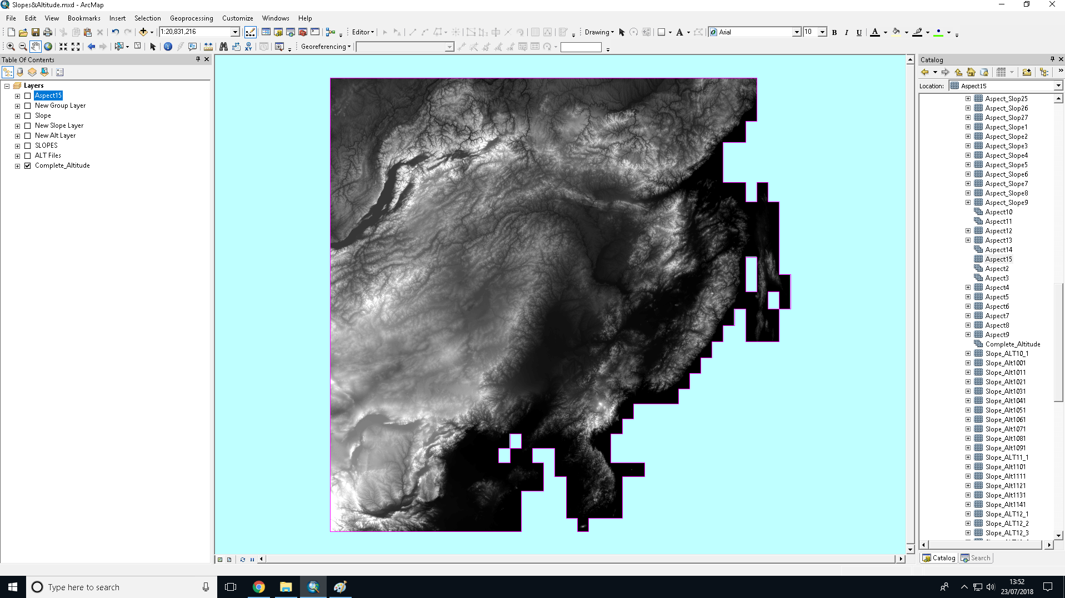
Task: Switch to the Search tab in Catalog
Action: point(976,557)
